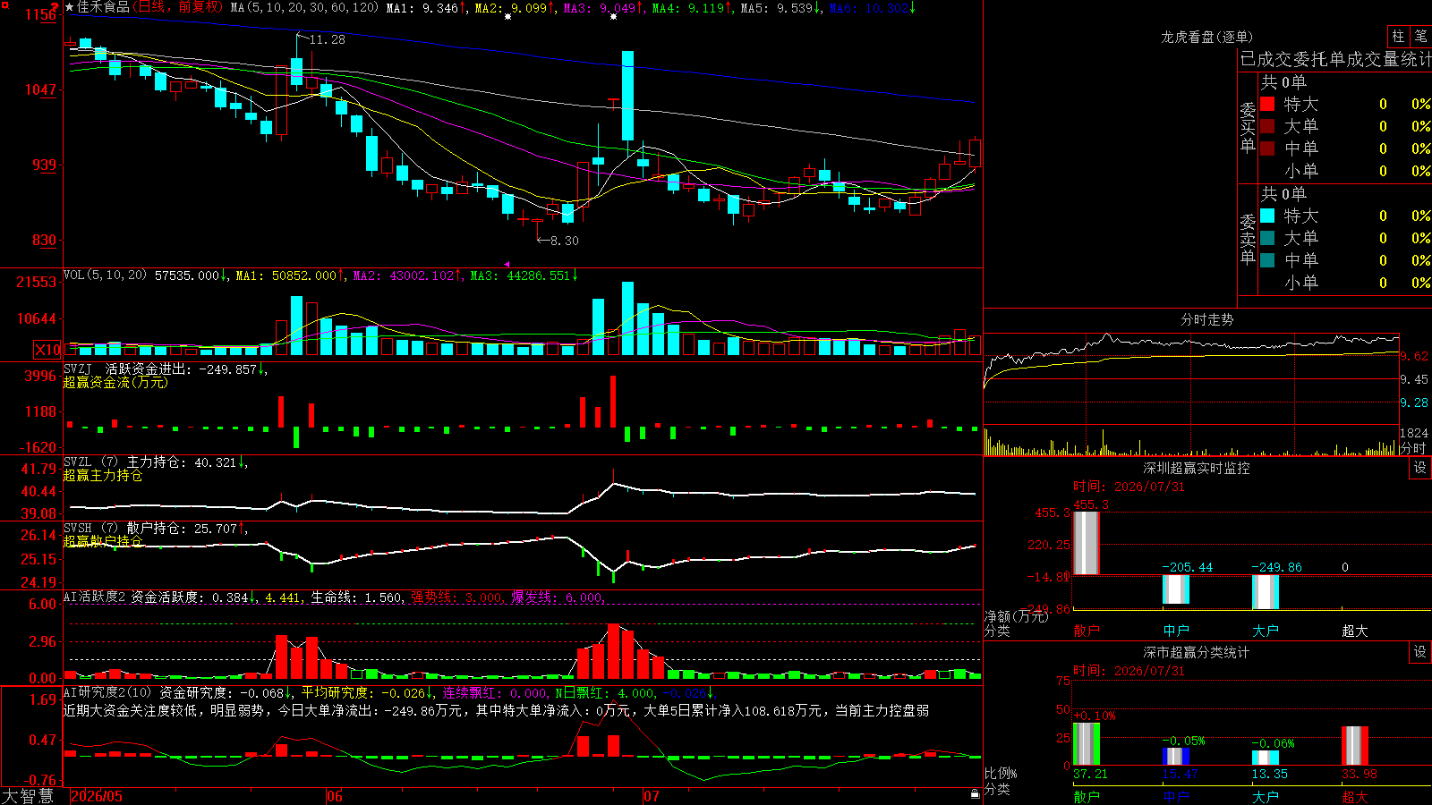Click the 委买单 vertical section label

tap(1248, 128)
